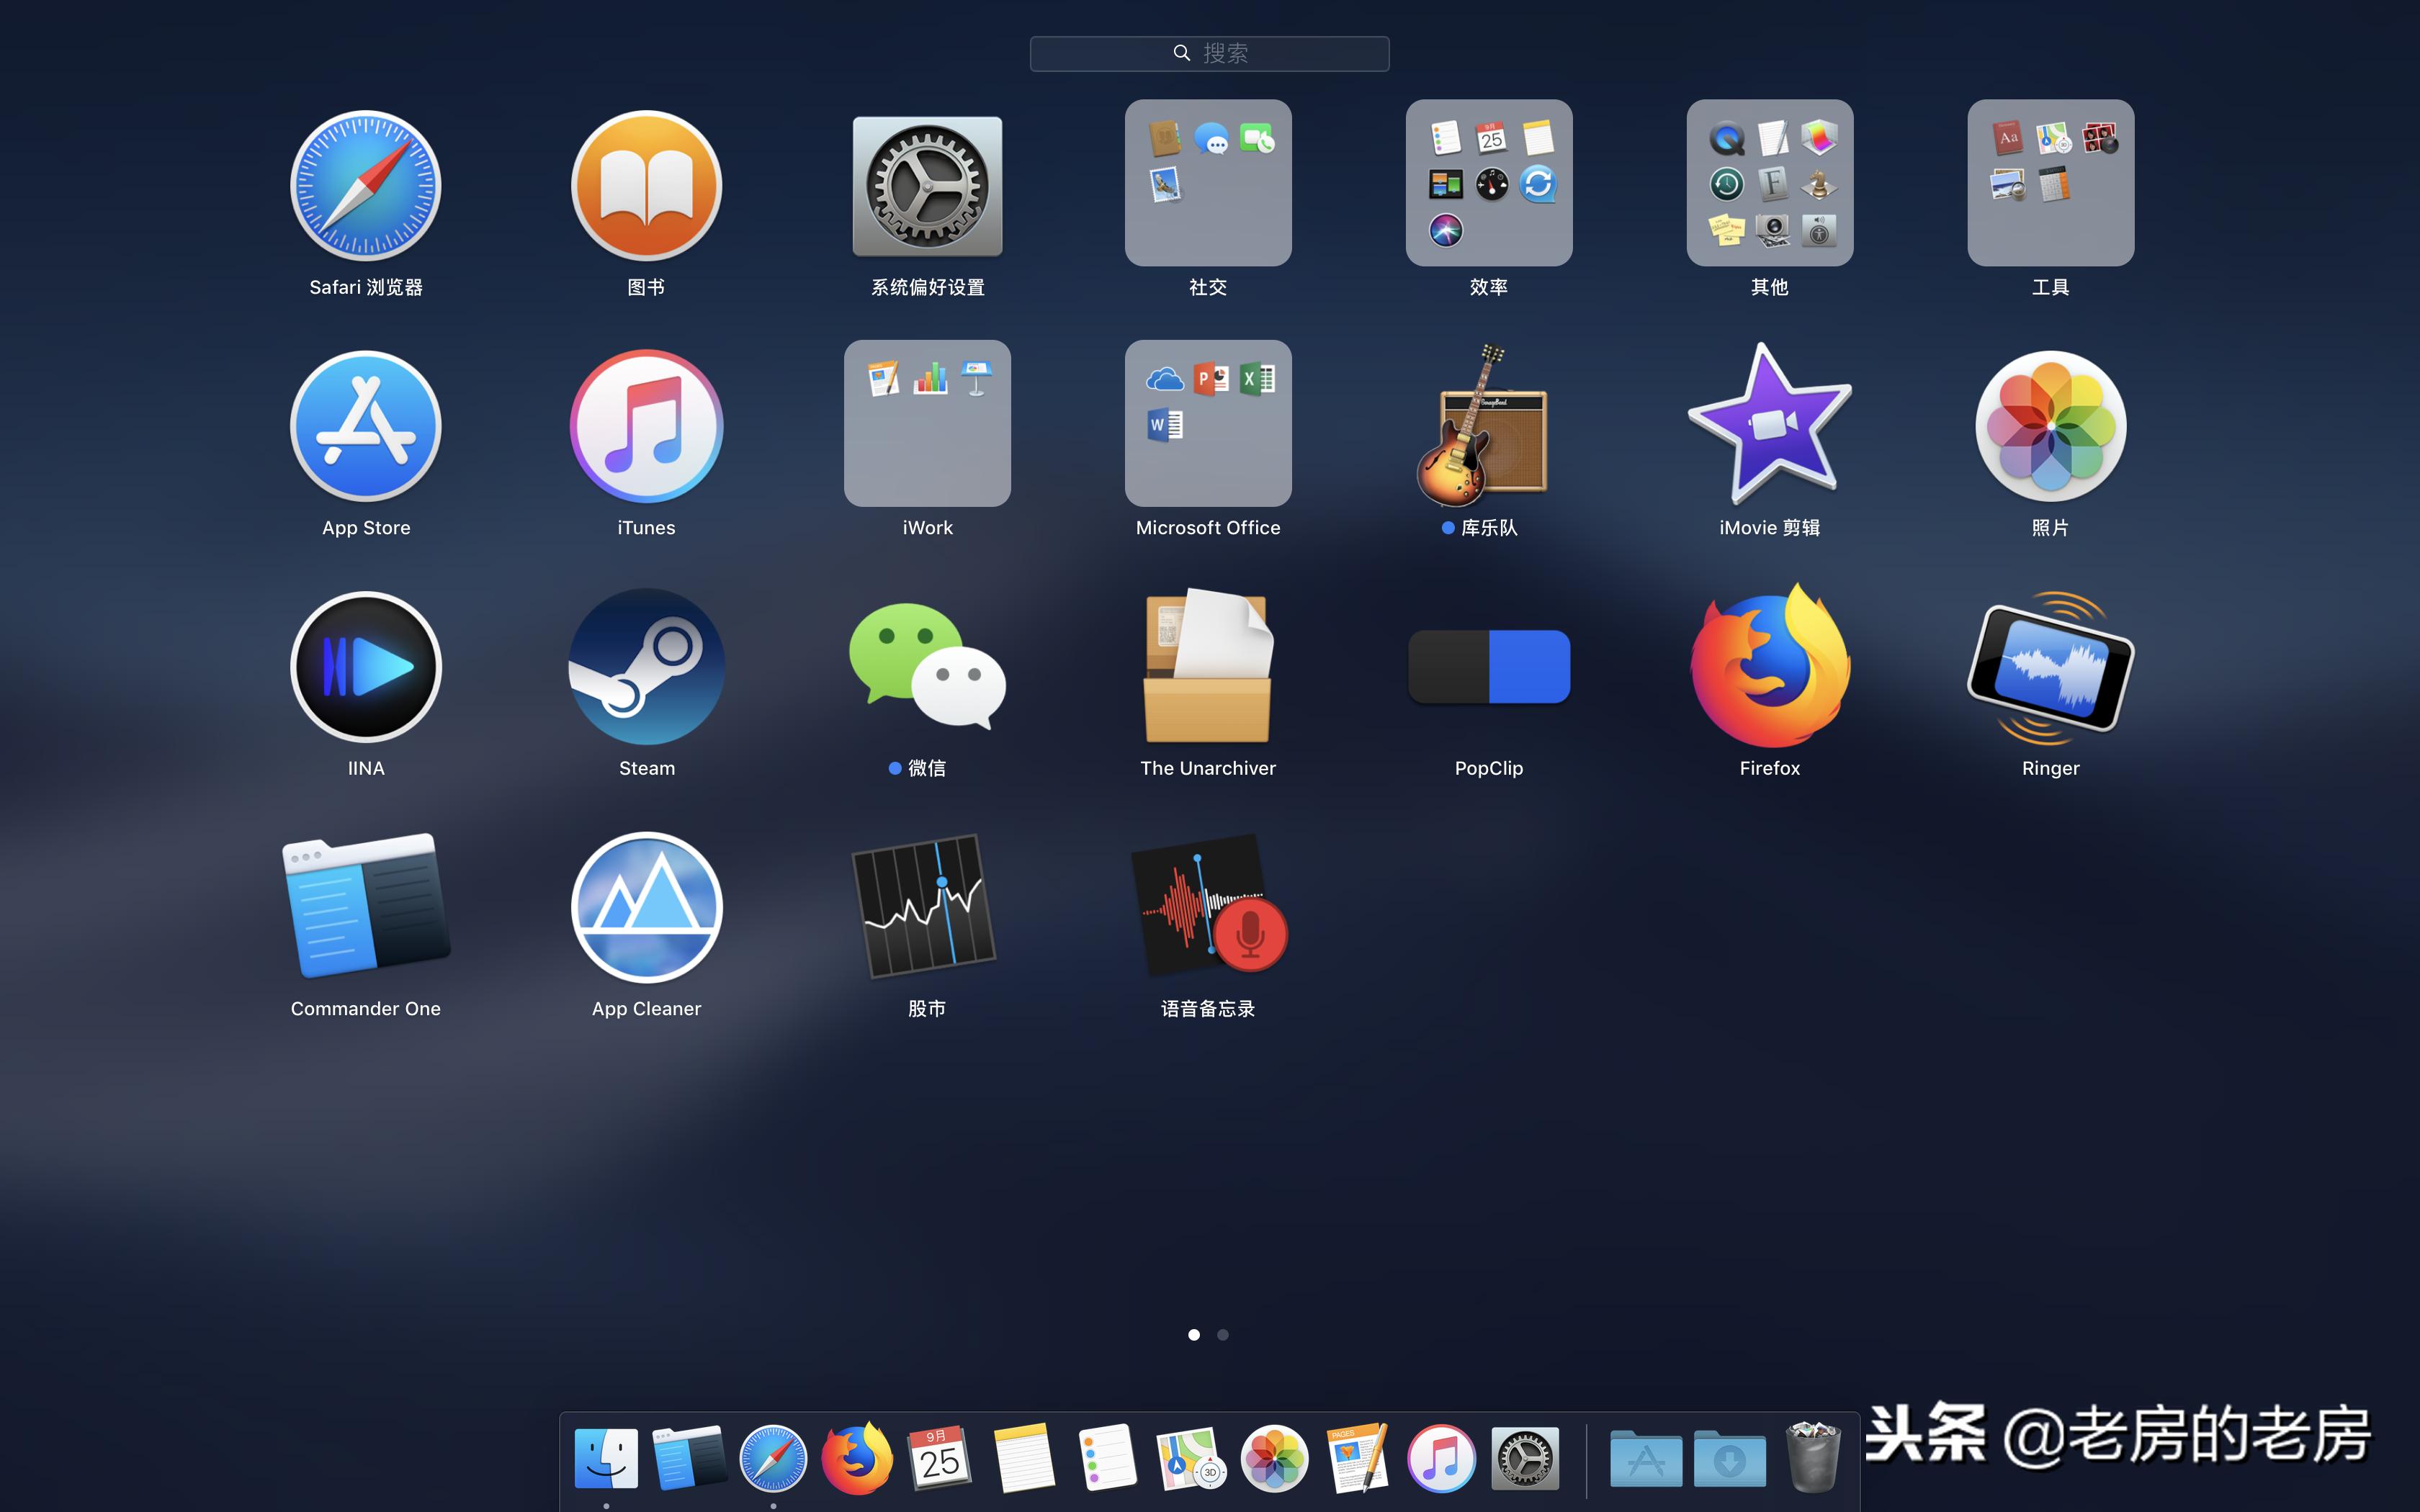Expand the 社交 folder
The image size is (2420, 1512).
[1208, 183]
